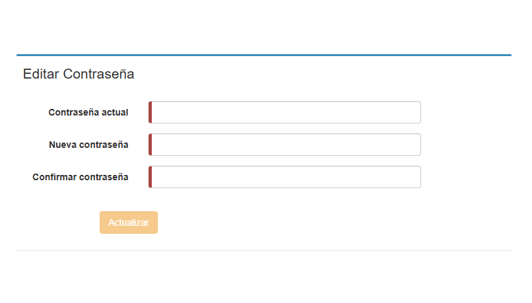Click the "Editar Contraseña" heading
532x303 pixels.
[x=79, y=74]
